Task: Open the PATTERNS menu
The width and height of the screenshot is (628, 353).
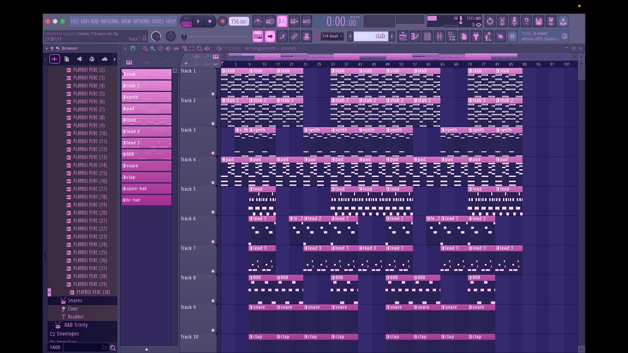Action: click(110, 22)
